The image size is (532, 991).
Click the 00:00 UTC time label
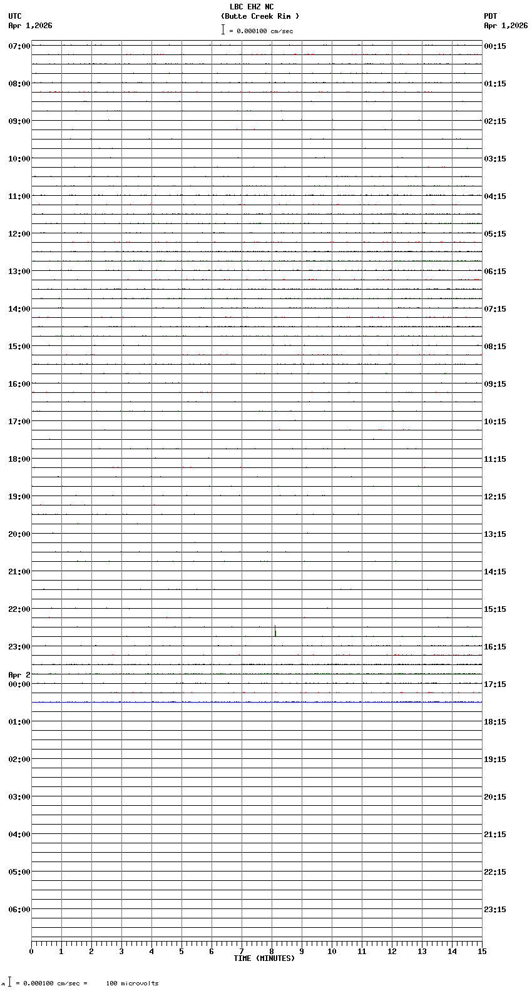(19, 684)
